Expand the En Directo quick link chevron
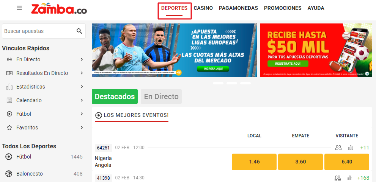The width and height of the screenshot is (376, 182). 82,59
